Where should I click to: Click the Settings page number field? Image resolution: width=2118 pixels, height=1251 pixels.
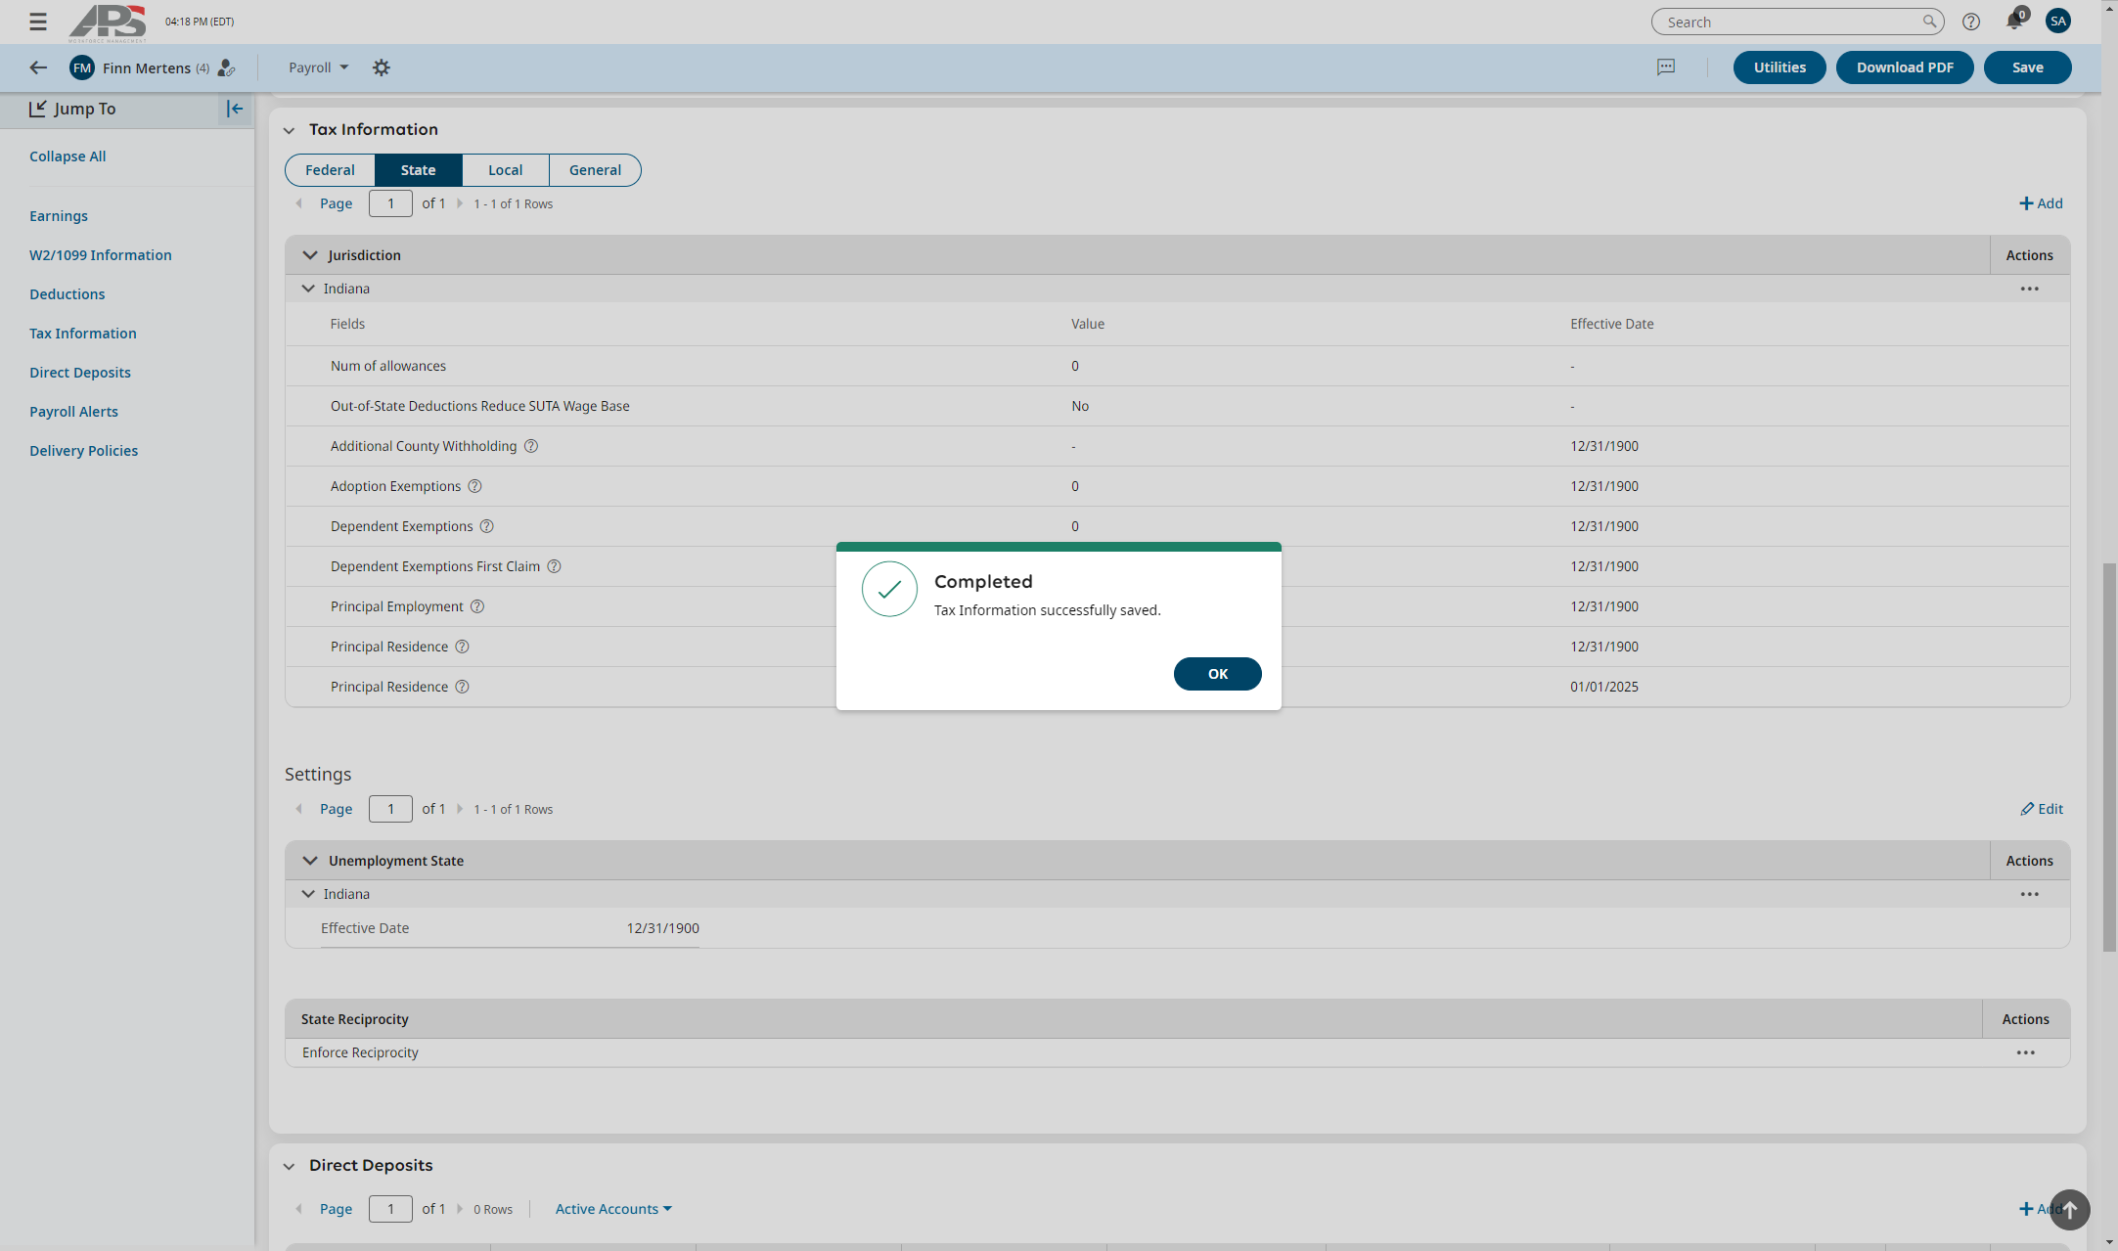click(390, 809)
